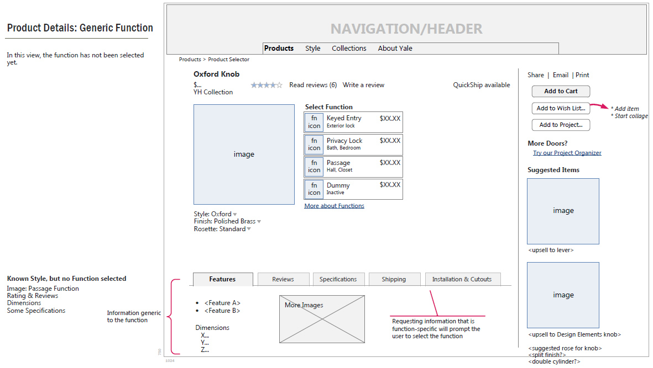The width and height of the screenshot is (653, 368).
Task: Open the Style navigation menu
Action: tap(313, 48)
